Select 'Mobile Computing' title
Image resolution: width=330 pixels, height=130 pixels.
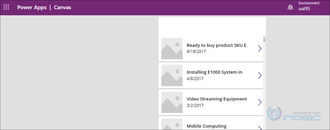[x=207, y=126]
